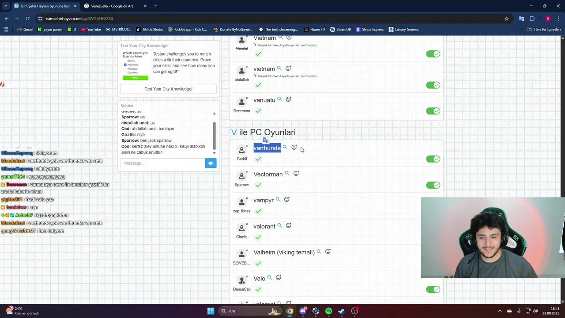Click Test Your City Knowledge! button
Screen dimensions: 565x318
tap(169, 89)
